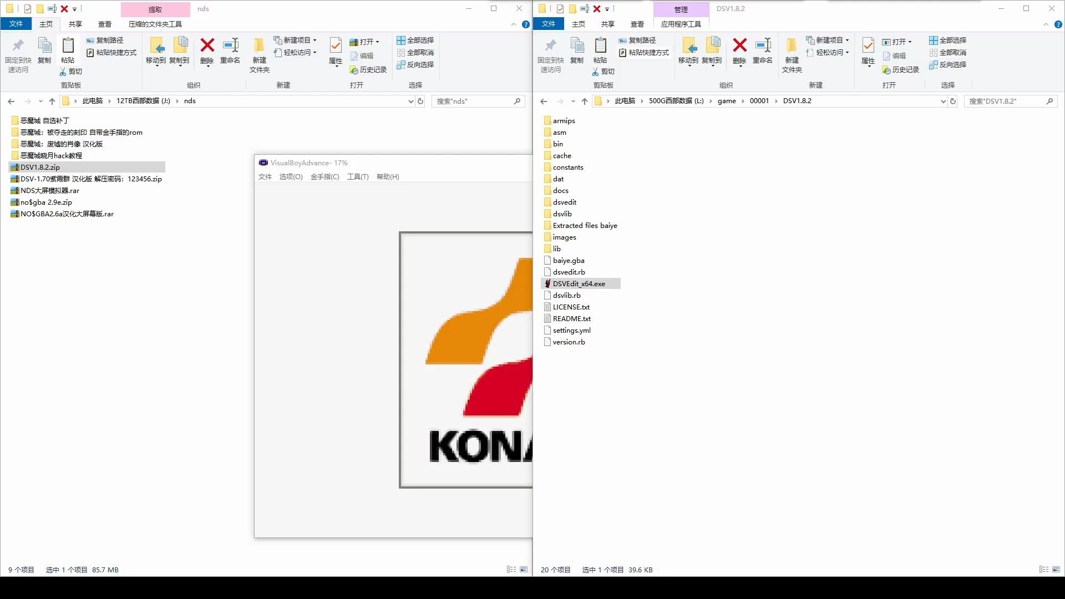The width and height of the screenshot is (1065, 599).
Task: Open Application Tools (应用程序工具) tab in right window
Action: pos(681,24)
